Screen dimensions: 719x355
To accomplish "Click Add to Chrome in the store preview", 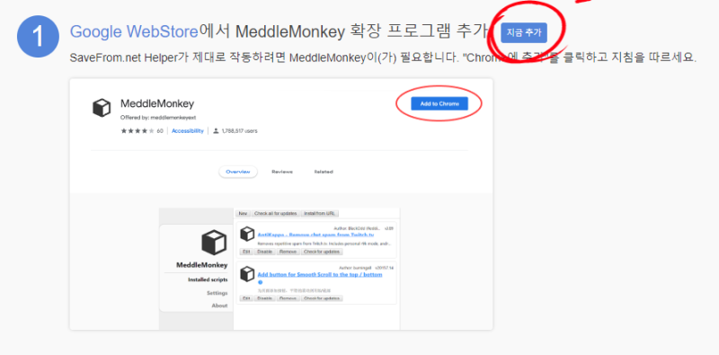I will (439, 103).
